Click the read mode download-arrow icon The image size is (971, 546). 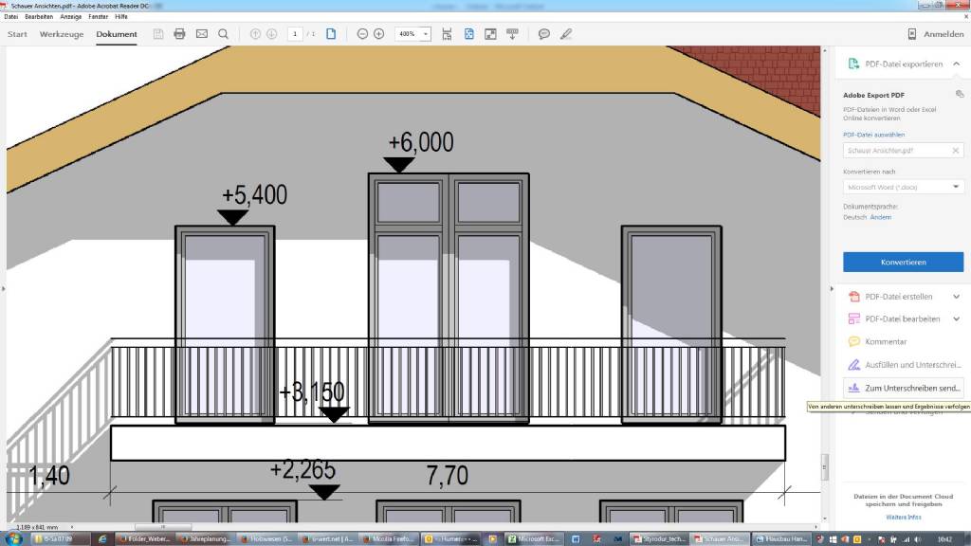pyautogui.click(x=512, y=34)
